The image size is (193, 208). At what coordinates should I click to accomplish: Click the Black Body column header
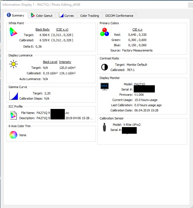[43, 29]
